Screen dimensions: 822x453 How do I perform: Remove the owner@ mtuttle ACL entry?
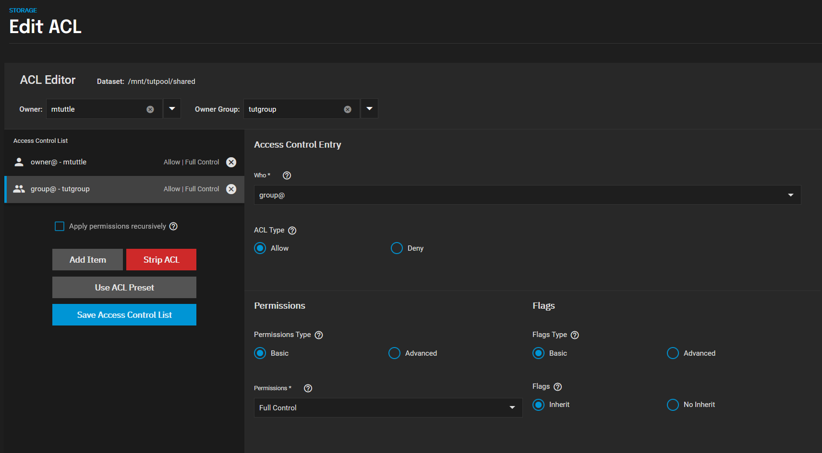[231, 162]
